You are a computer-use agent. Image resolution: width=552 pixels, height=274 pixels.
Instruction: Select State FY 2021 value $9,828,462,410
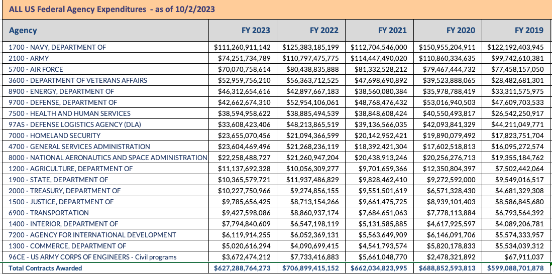(x=383, y=180)
